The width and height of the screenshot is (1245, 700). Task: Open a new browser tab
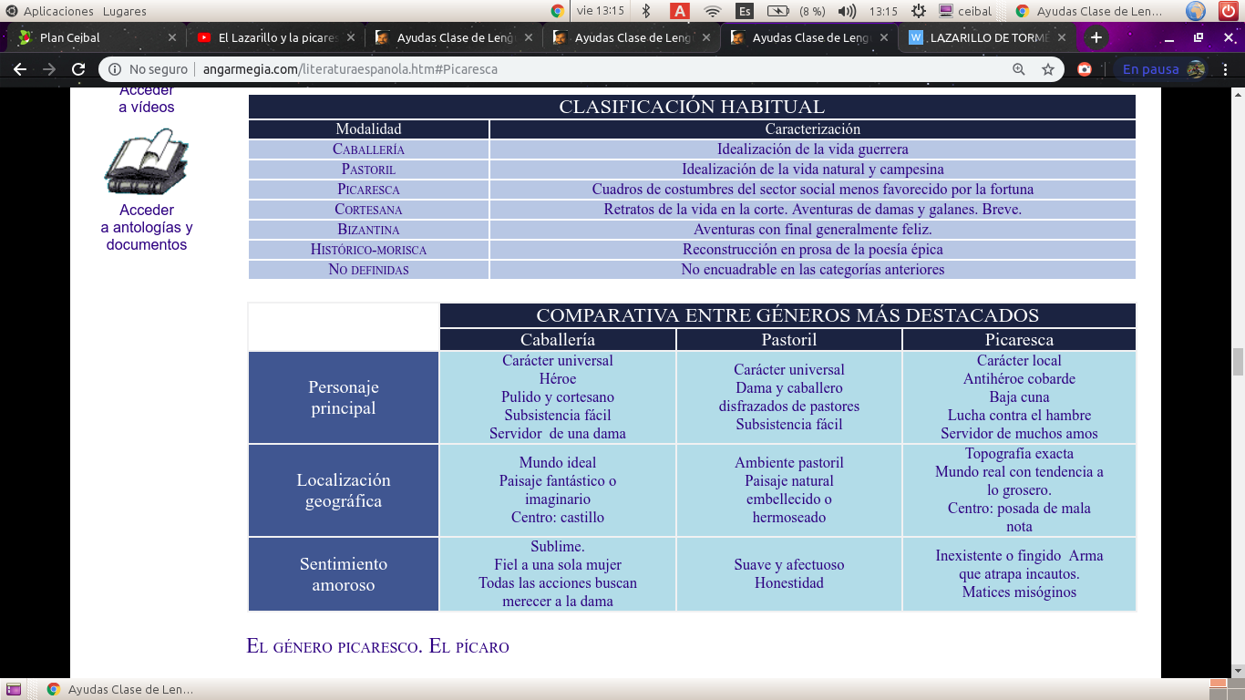coord(1096,37)
